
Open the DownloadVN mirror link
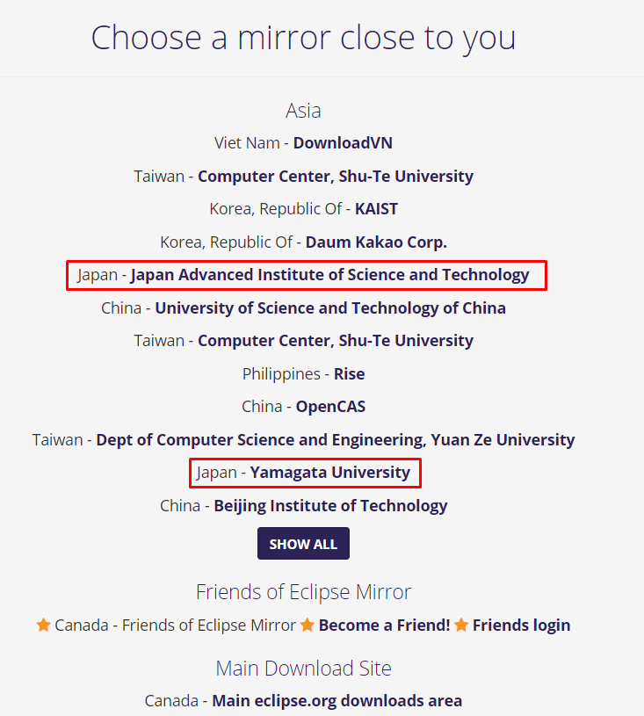pyautogui.click(x=343, y=142)
